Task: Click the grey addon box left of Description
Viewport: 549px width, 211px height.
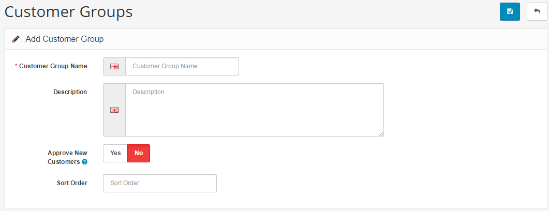Action: (114, 124)
